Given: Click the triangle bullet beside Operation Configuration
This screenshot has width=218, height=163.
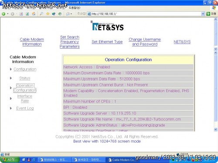Looking at the screenshot, I should [10, 88].
